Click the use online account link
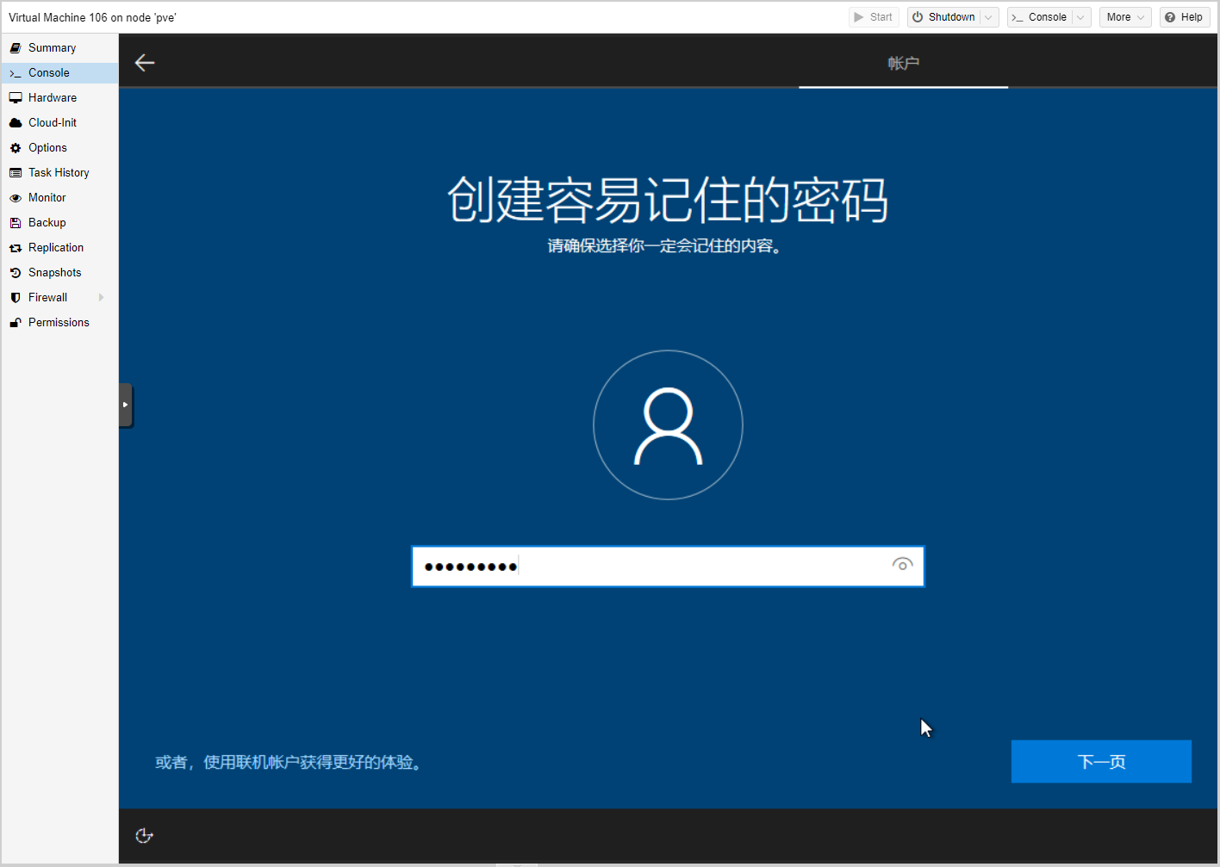 pyautogui.click(x=289, y=763)
